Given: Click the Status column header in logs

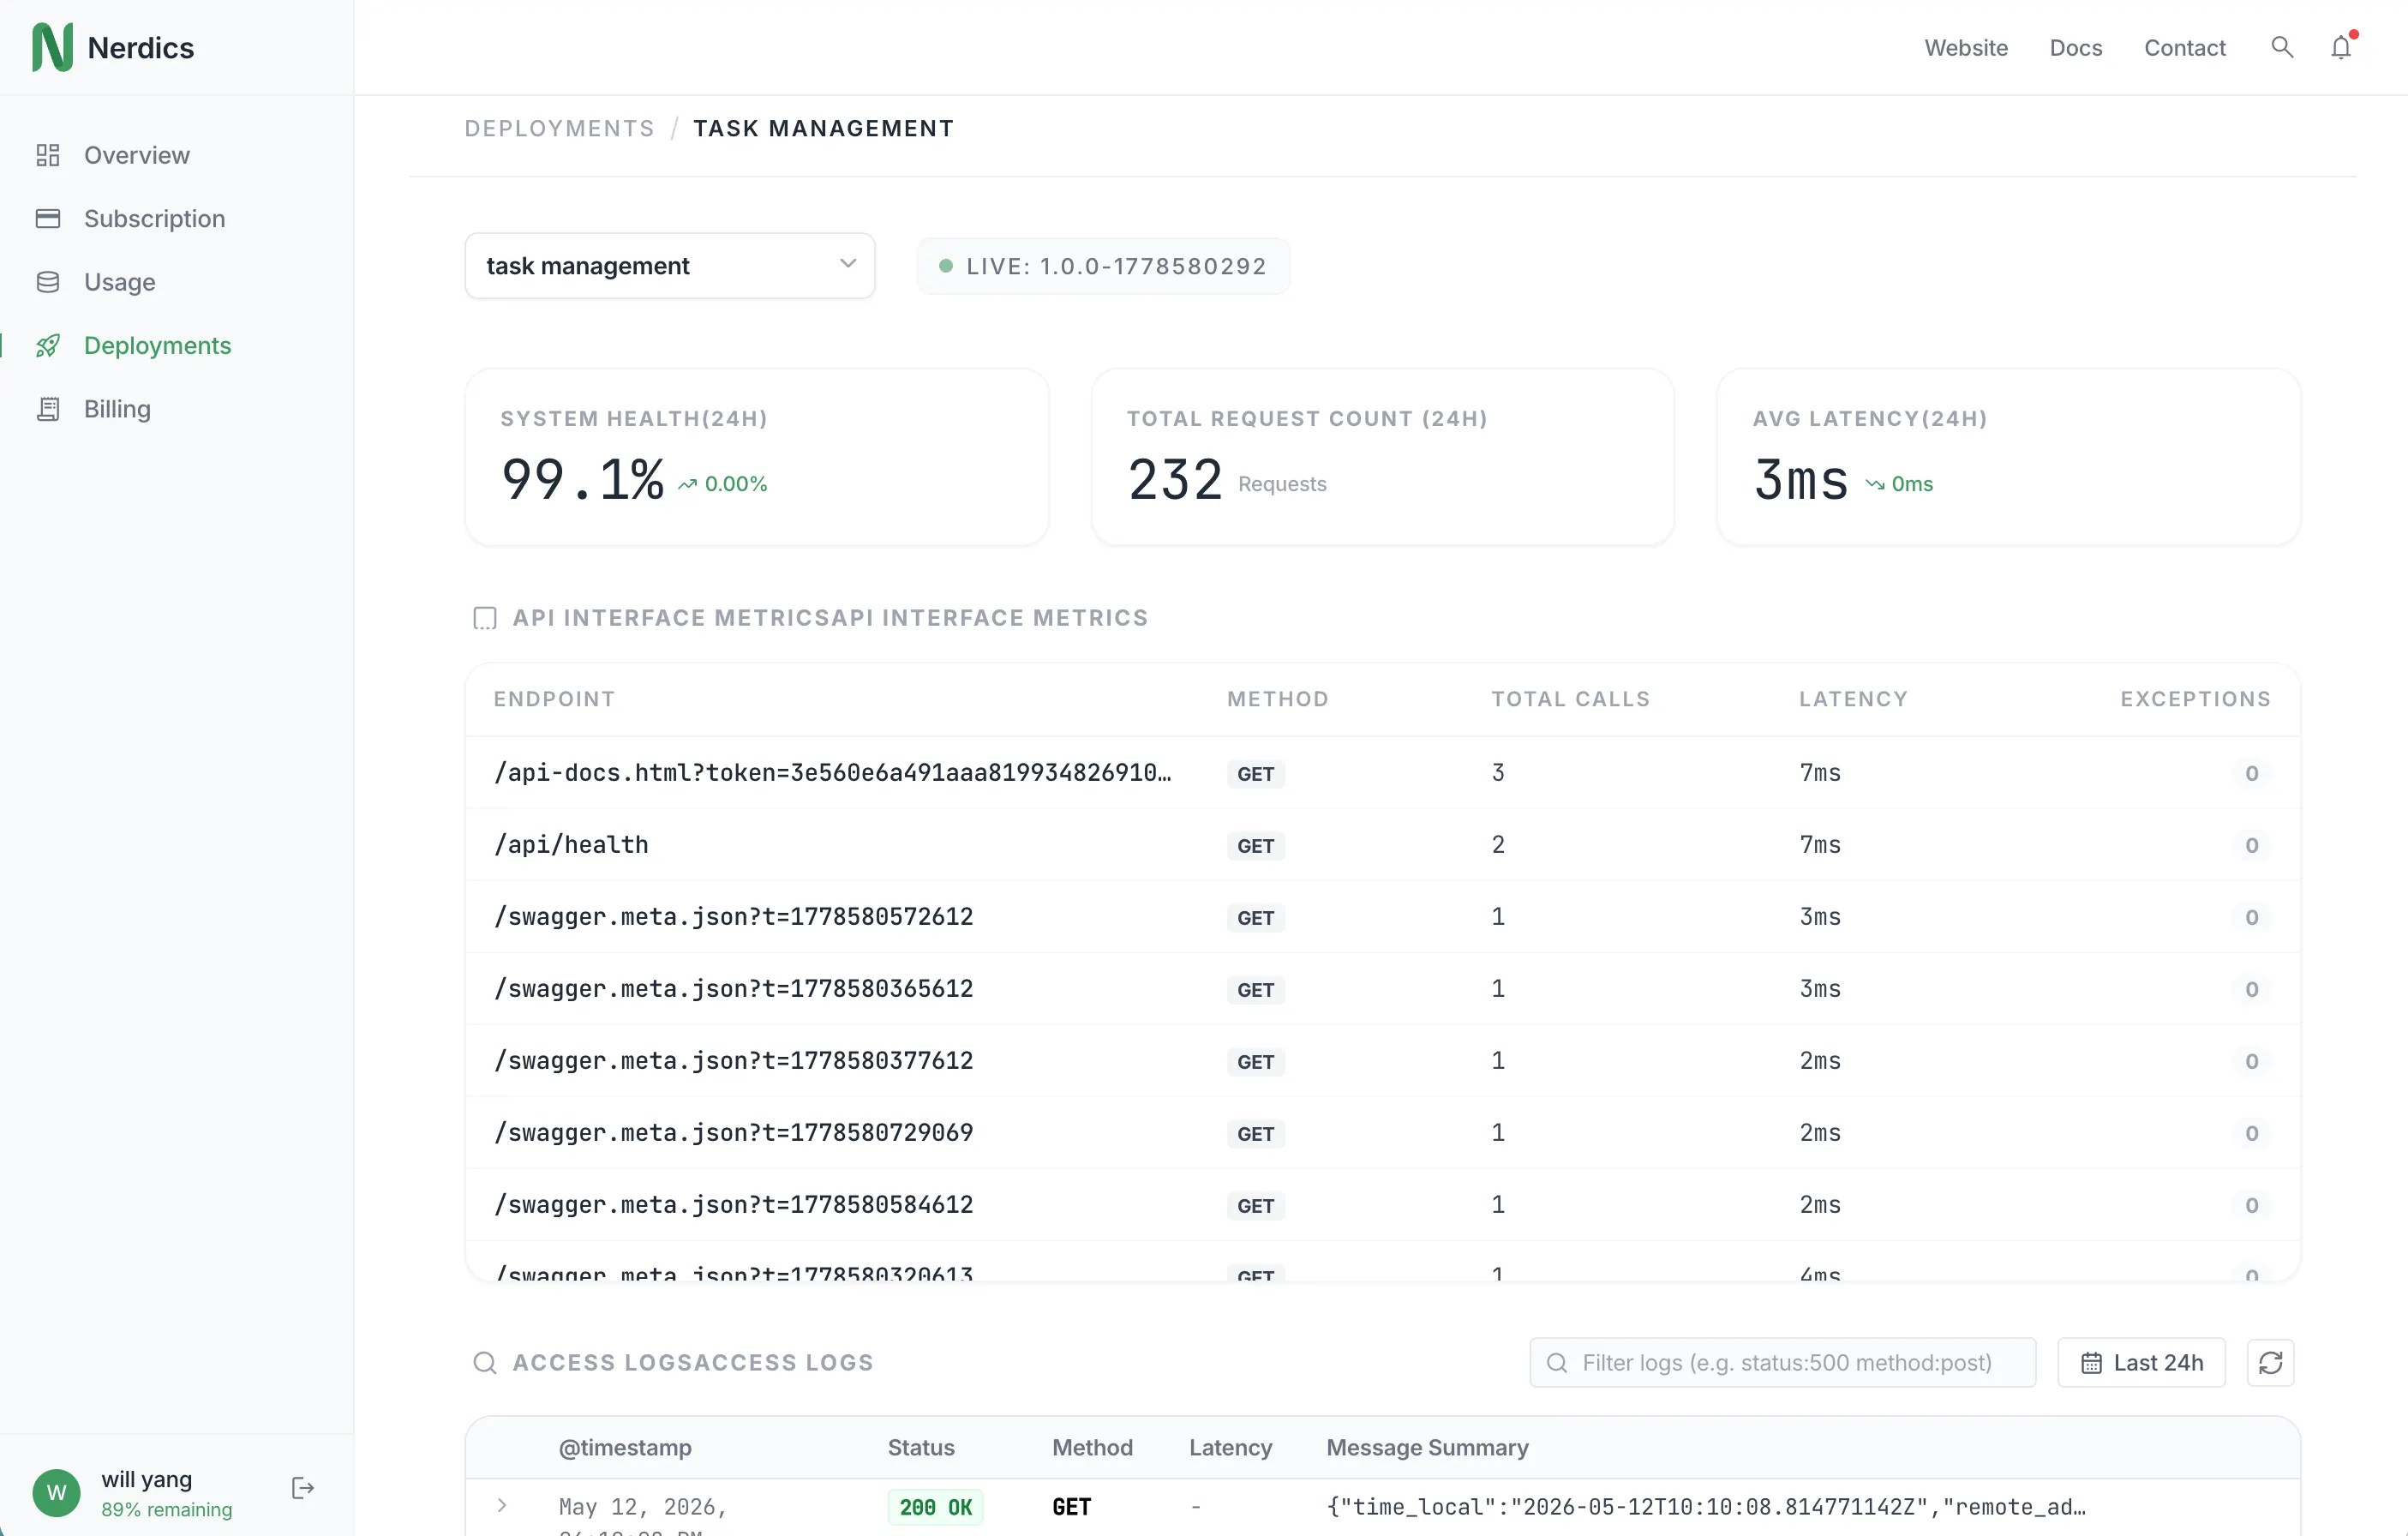Looking at the screenshot, I should (x=921, y=1447).
